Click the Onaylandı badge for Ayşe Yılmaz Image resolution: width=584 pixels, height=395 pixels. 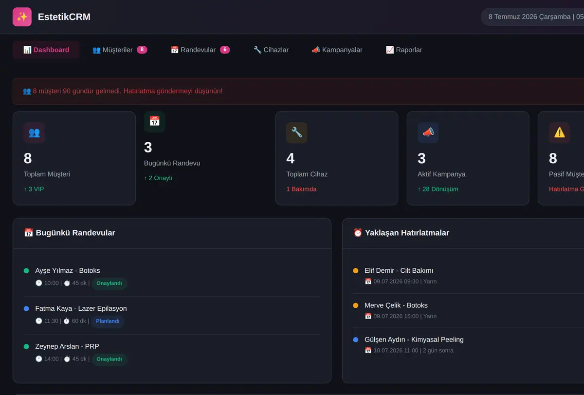109,283
